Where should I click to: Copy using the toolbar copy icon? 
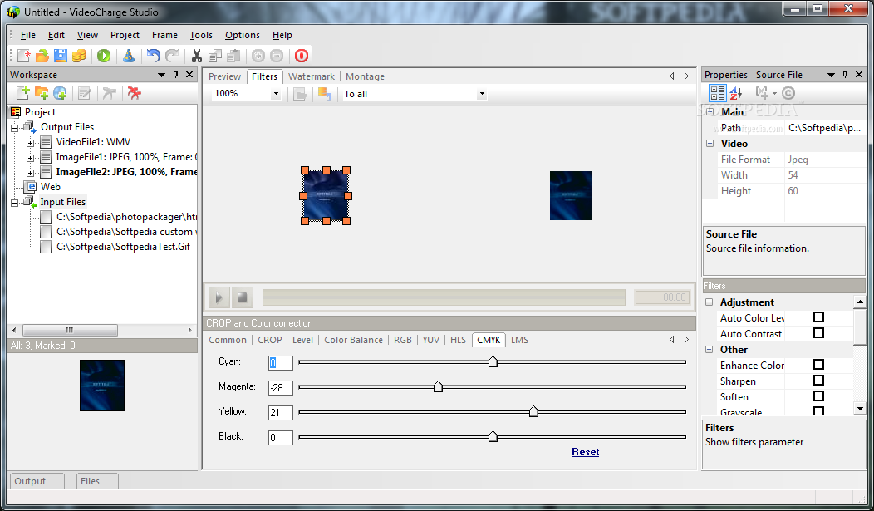pos(215,56)
